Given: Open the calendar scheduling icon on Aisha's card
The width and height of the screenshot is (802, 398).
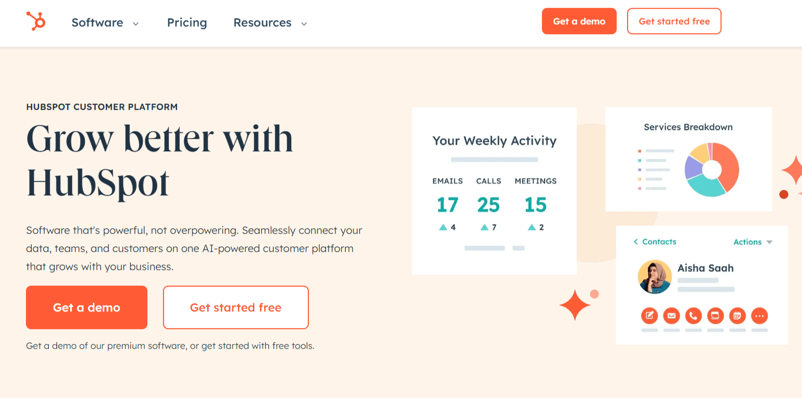Looking at the screenshot, I should pos(738,316).
